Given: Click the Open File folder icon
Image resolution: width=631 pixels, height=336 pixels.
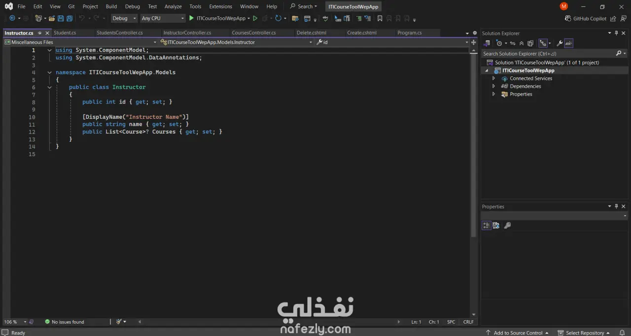Looking at the screenshot, I should 51,18.
